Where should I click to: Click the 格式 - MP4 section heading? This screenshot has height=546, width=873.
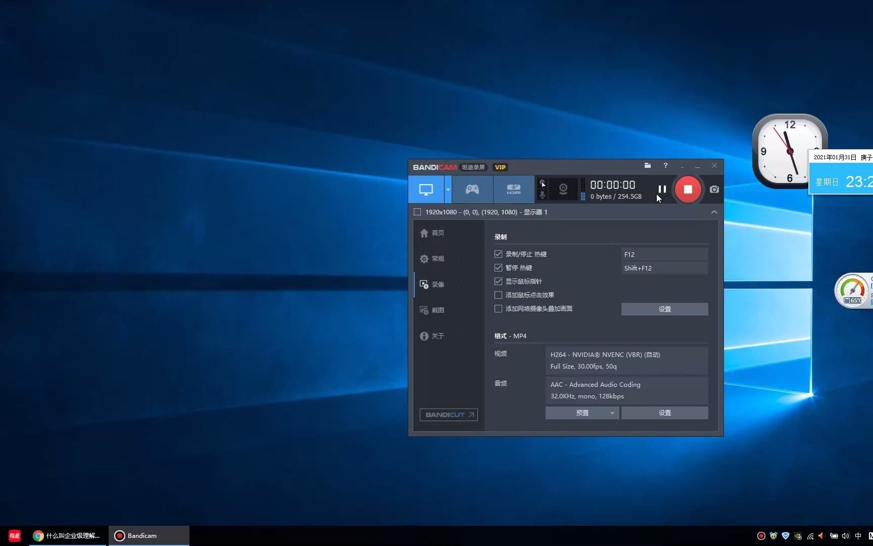(510, 336)
